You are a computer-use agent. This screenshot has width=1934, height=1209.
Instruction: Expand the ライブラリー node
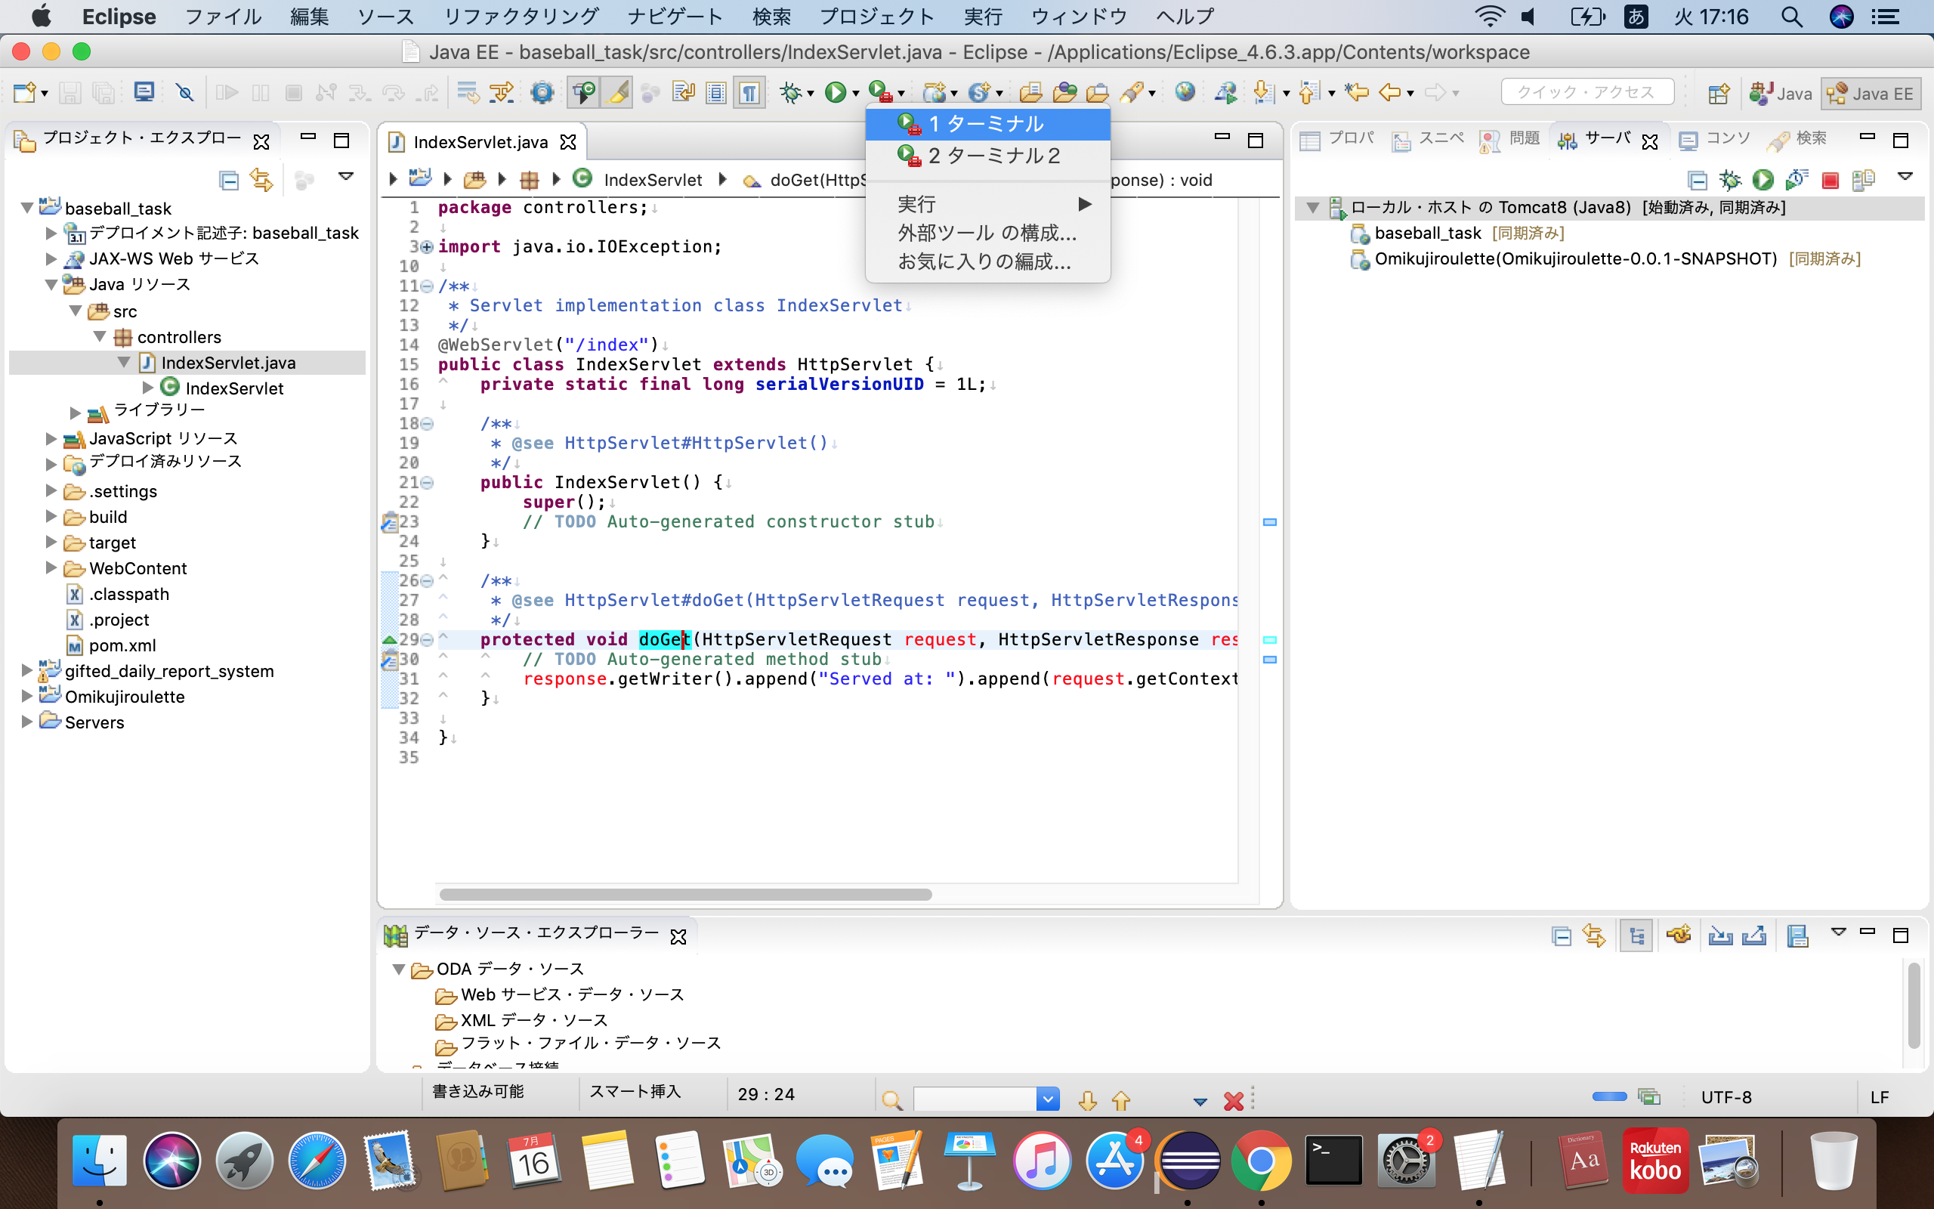tap(75, 413)
